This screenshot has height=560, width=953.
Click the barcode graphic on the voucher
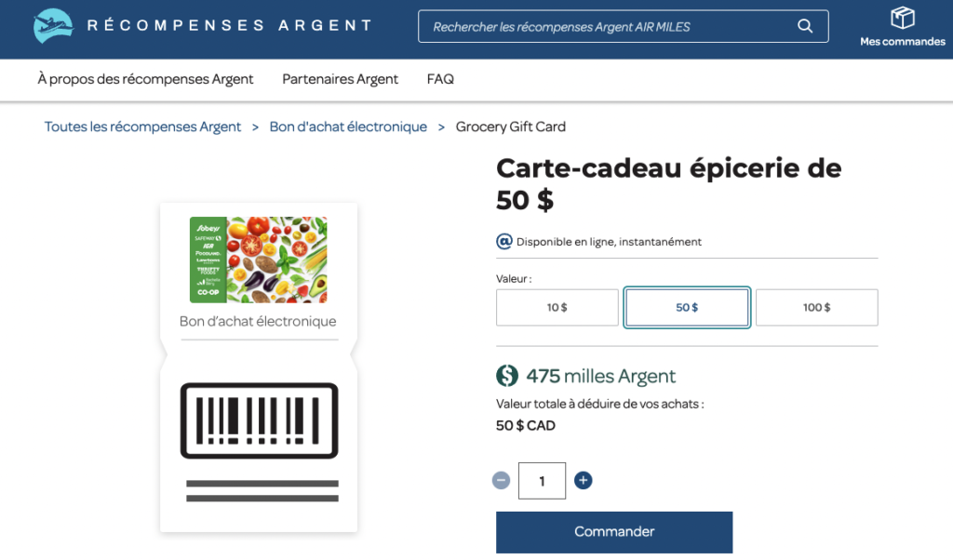tap(258, 420)
